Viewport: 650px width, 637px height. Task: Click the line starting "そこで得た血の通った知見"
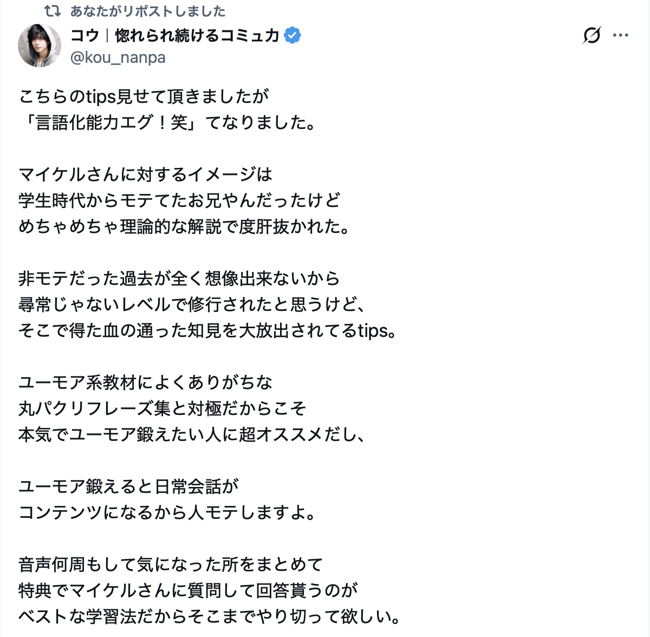tap(208, 330)
